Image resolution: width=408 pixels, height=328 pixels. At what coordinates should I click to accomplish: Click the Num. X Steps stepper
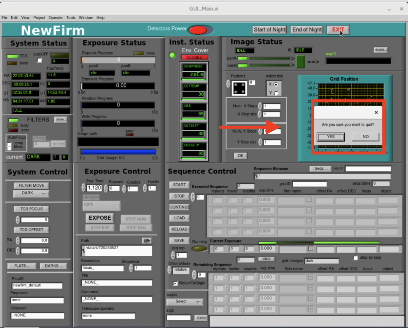pos(260,106)
